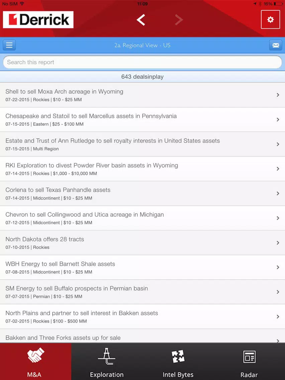Tap the greyed forward arrow

point(179,20)
